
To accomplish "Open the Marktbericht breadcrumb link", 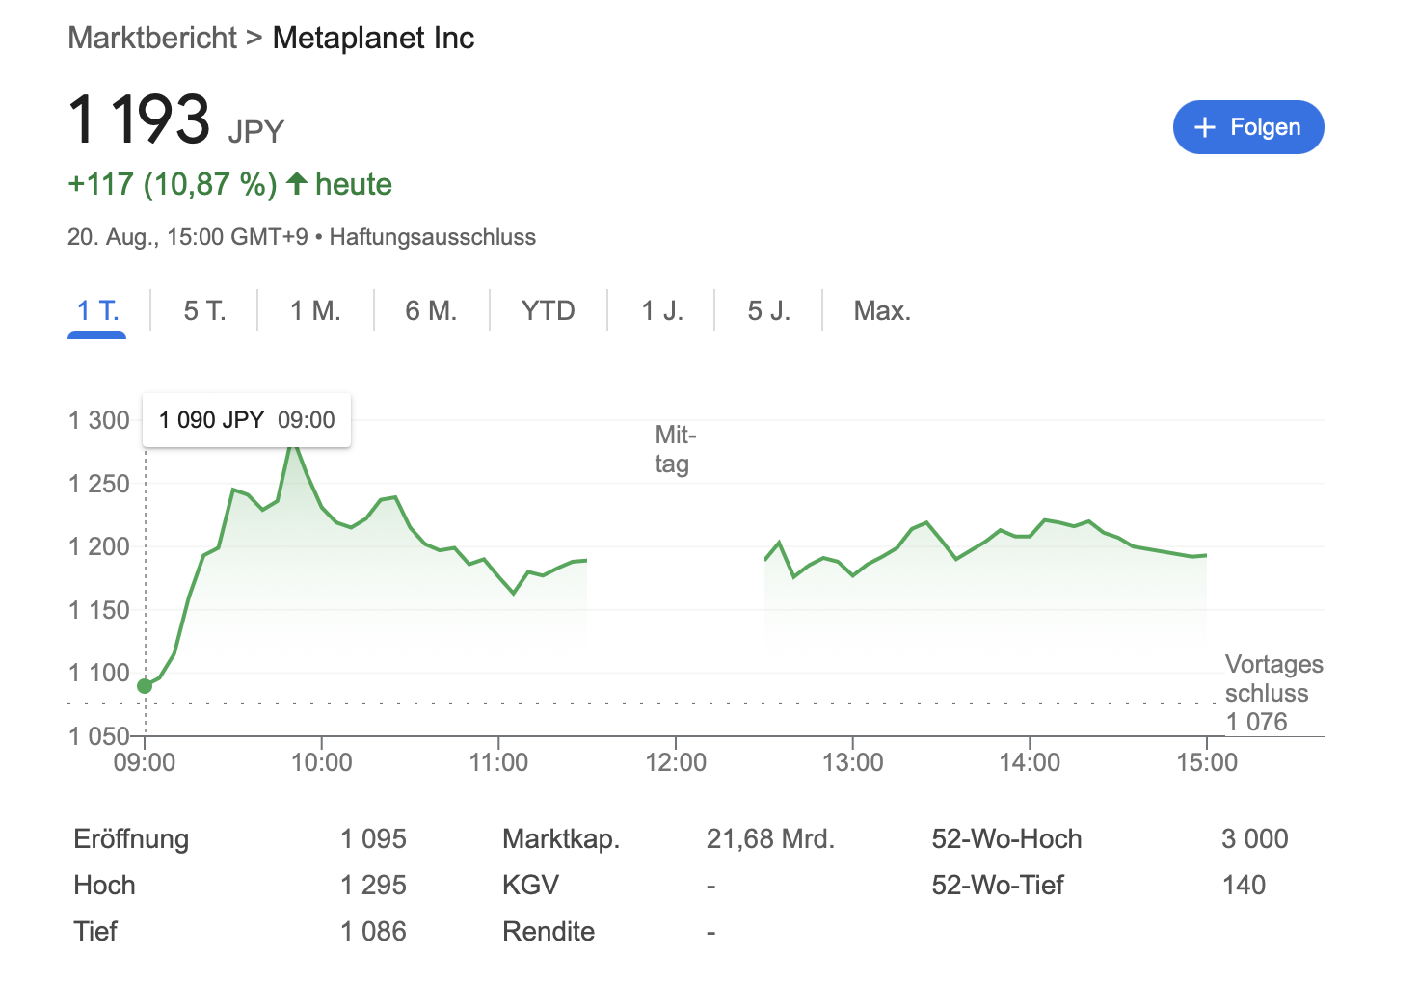I will 152,38.
